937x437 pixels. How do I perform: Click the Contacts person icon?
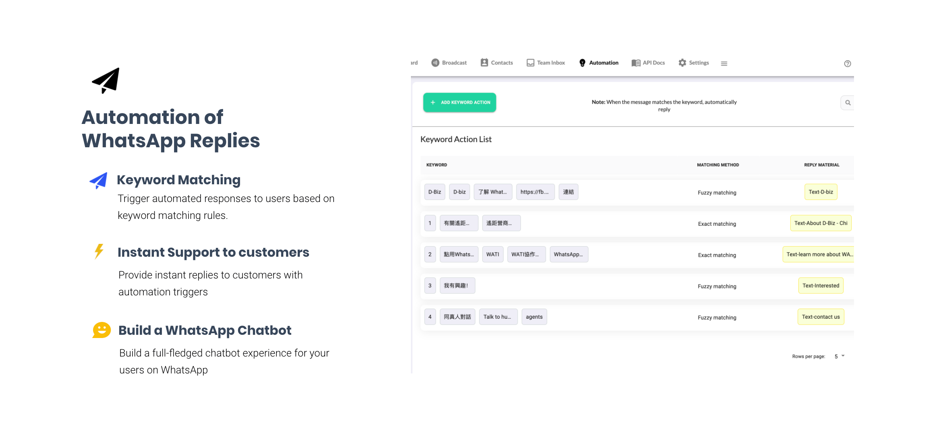(484, 63)
